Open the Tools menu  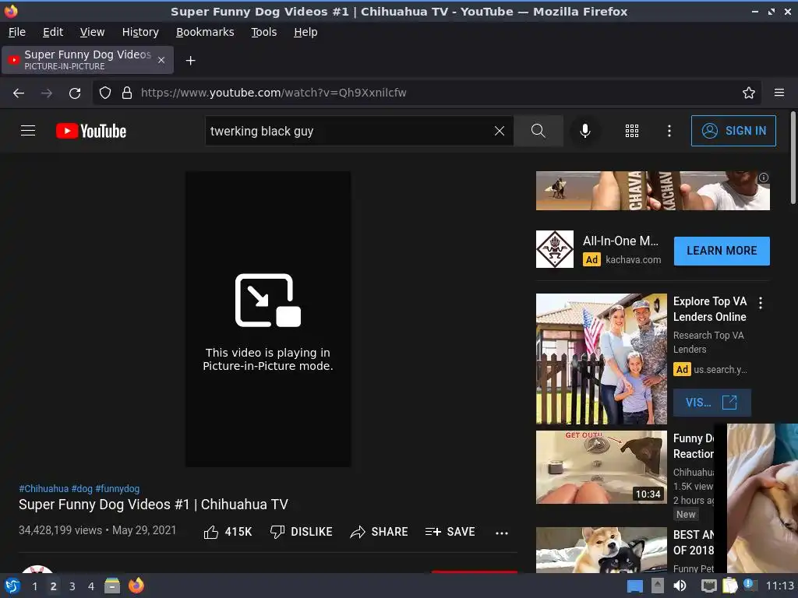263,32
